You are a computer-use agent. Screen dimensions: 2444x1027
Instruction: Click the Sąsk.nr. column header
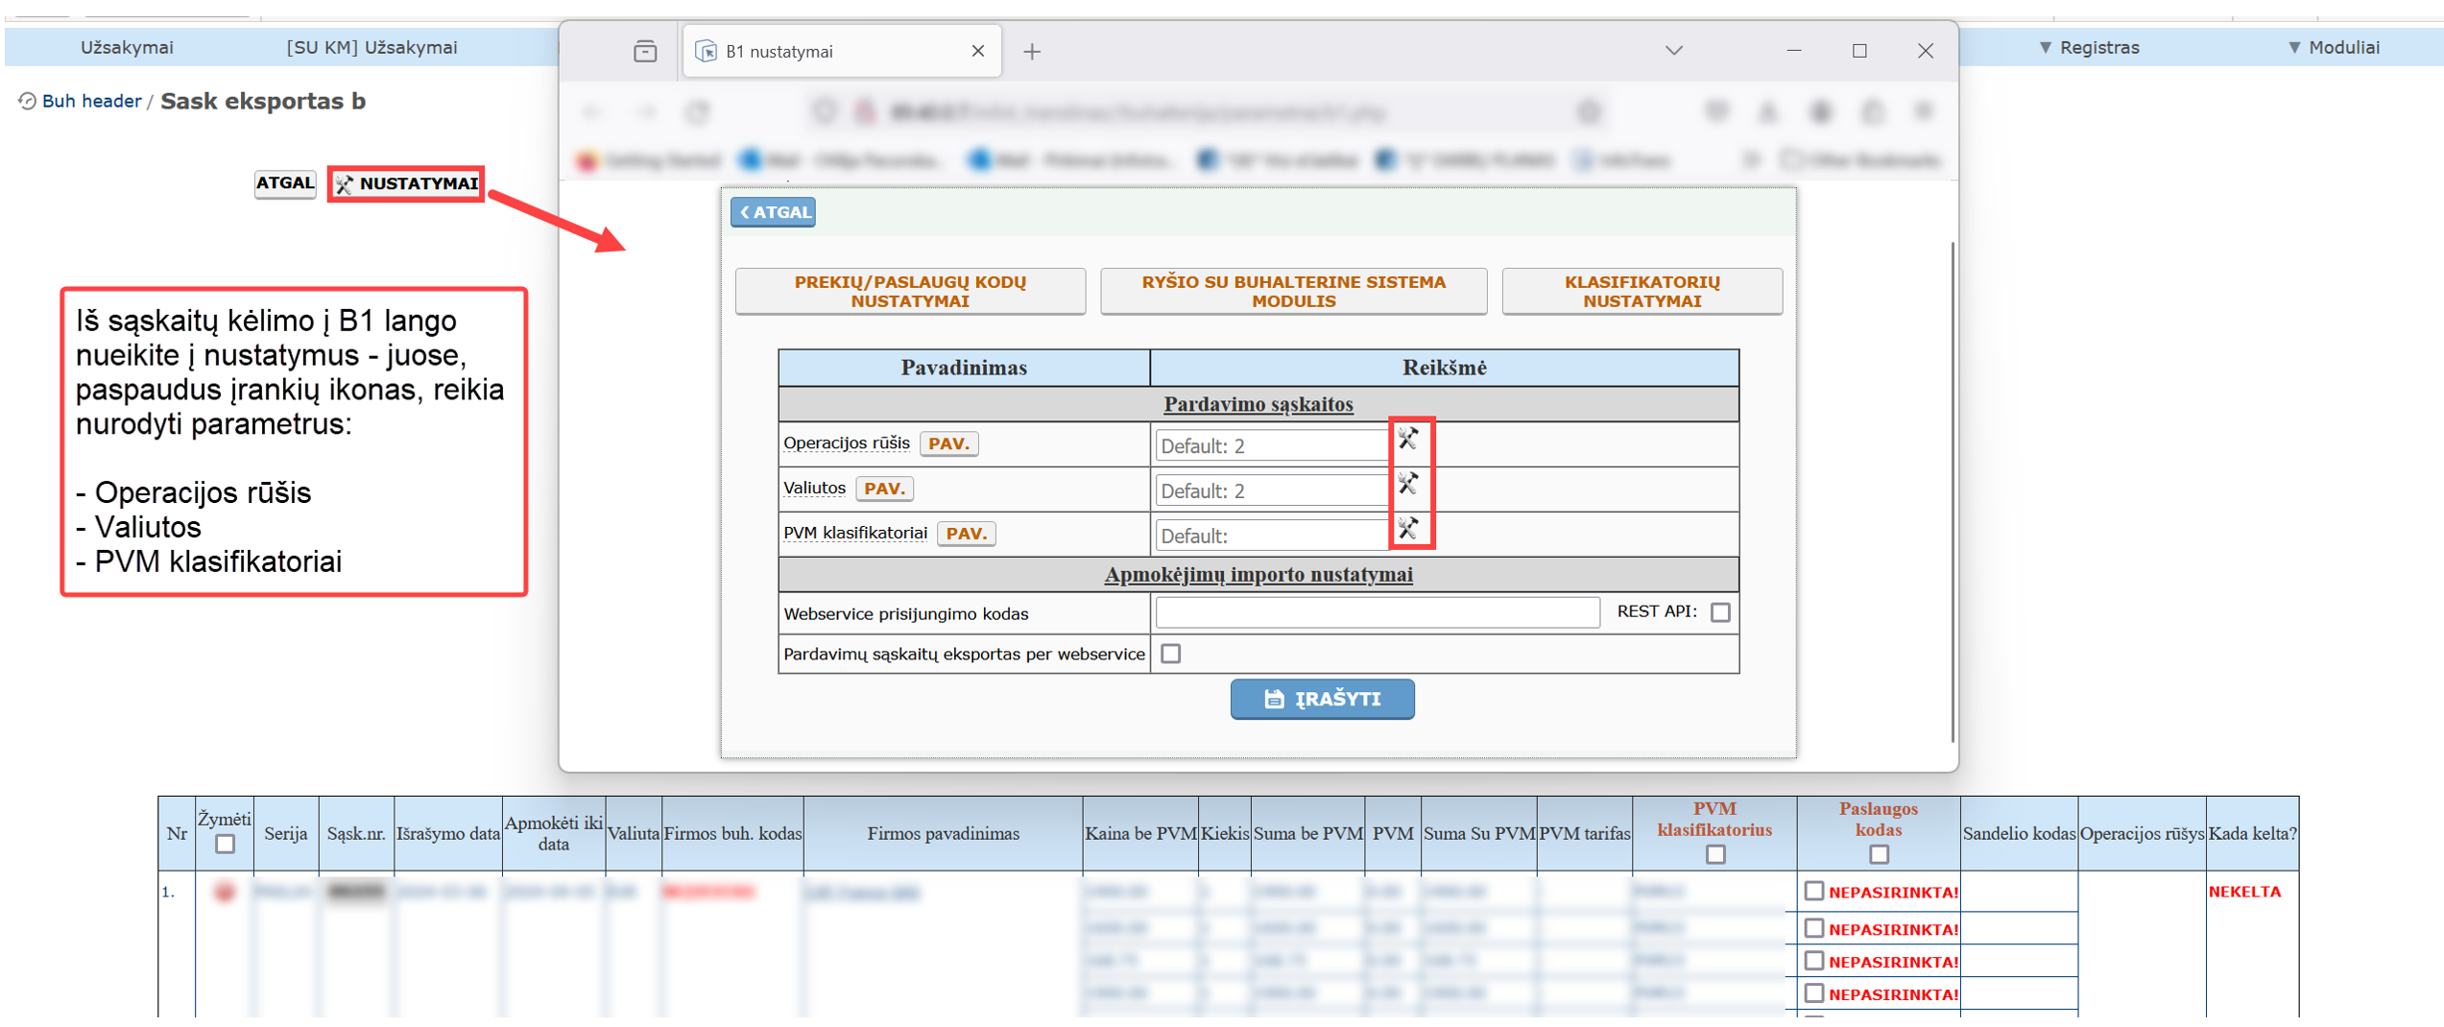[355, 833]
